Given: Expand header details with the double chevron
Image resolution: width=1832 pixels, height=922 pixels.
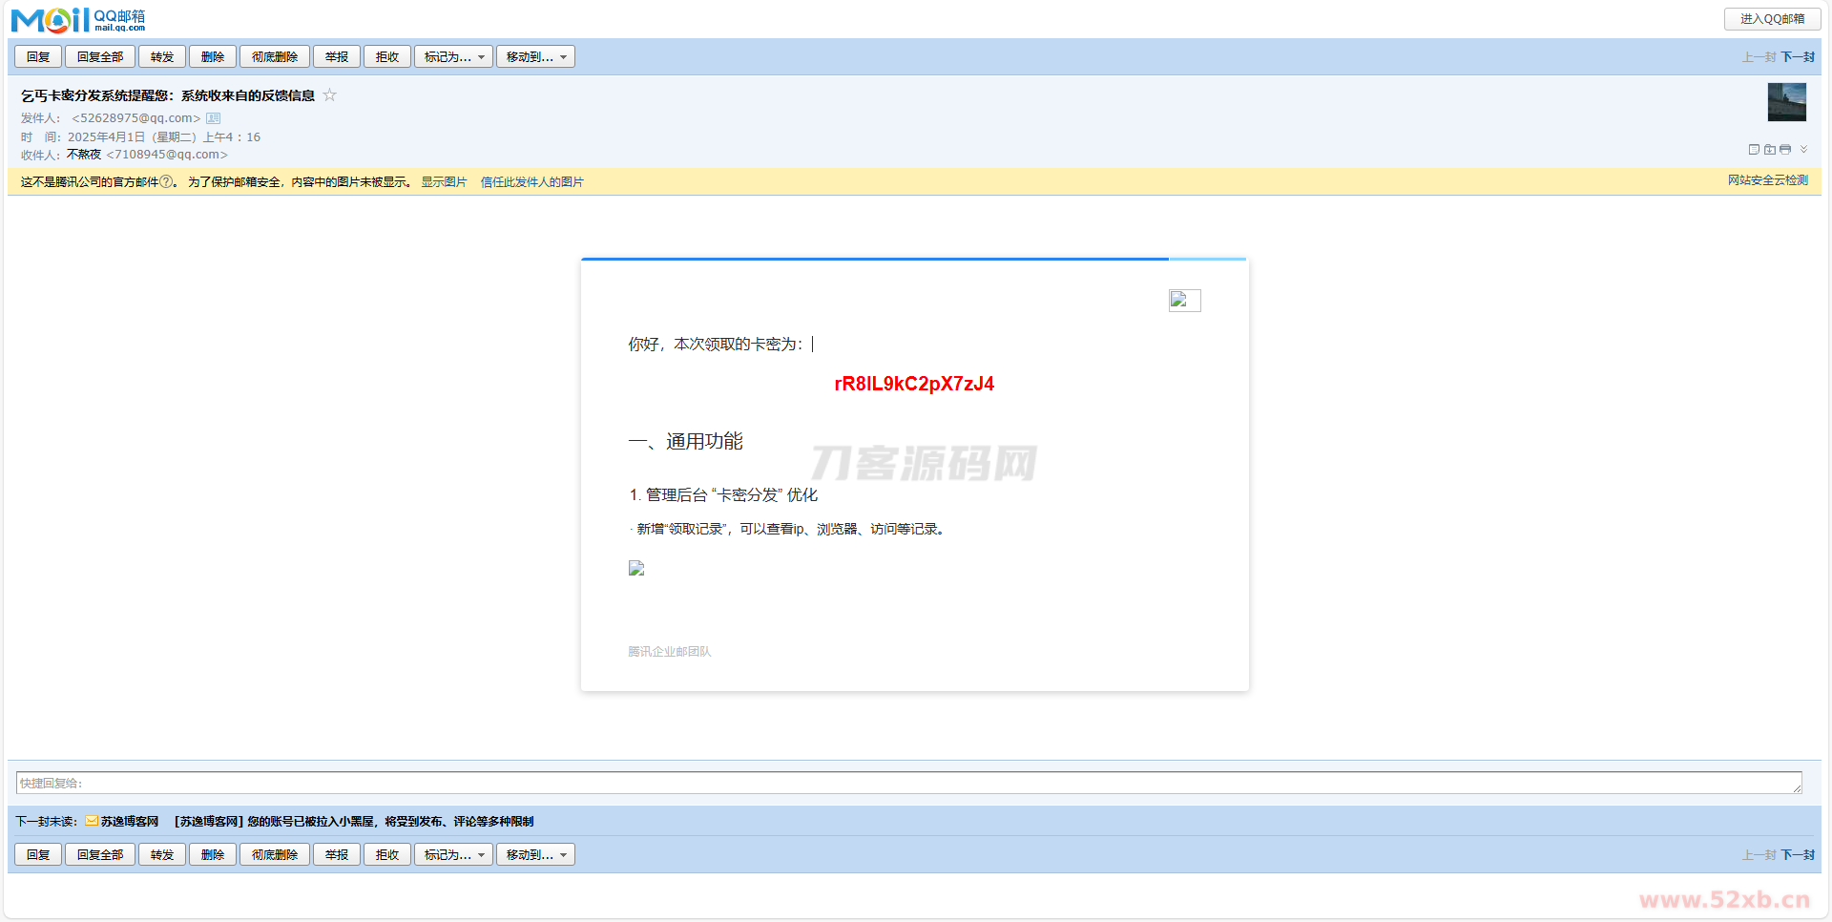Looking at the screenshot, I should coord(1803,149).
